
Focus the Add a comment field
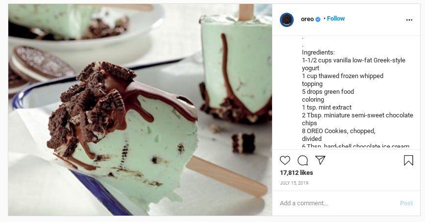point(333,203)
